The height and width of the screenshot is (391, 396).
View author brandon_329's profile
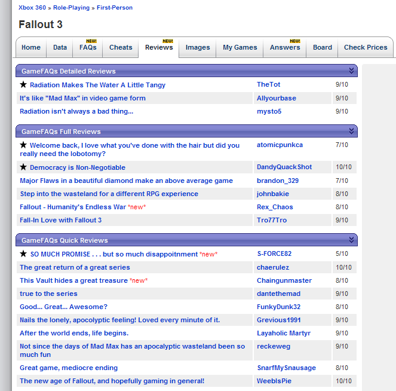(x=278, y=181)
